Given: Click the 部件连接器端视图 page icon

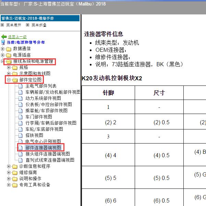Looking at the screenshot, I should (20, 148).
